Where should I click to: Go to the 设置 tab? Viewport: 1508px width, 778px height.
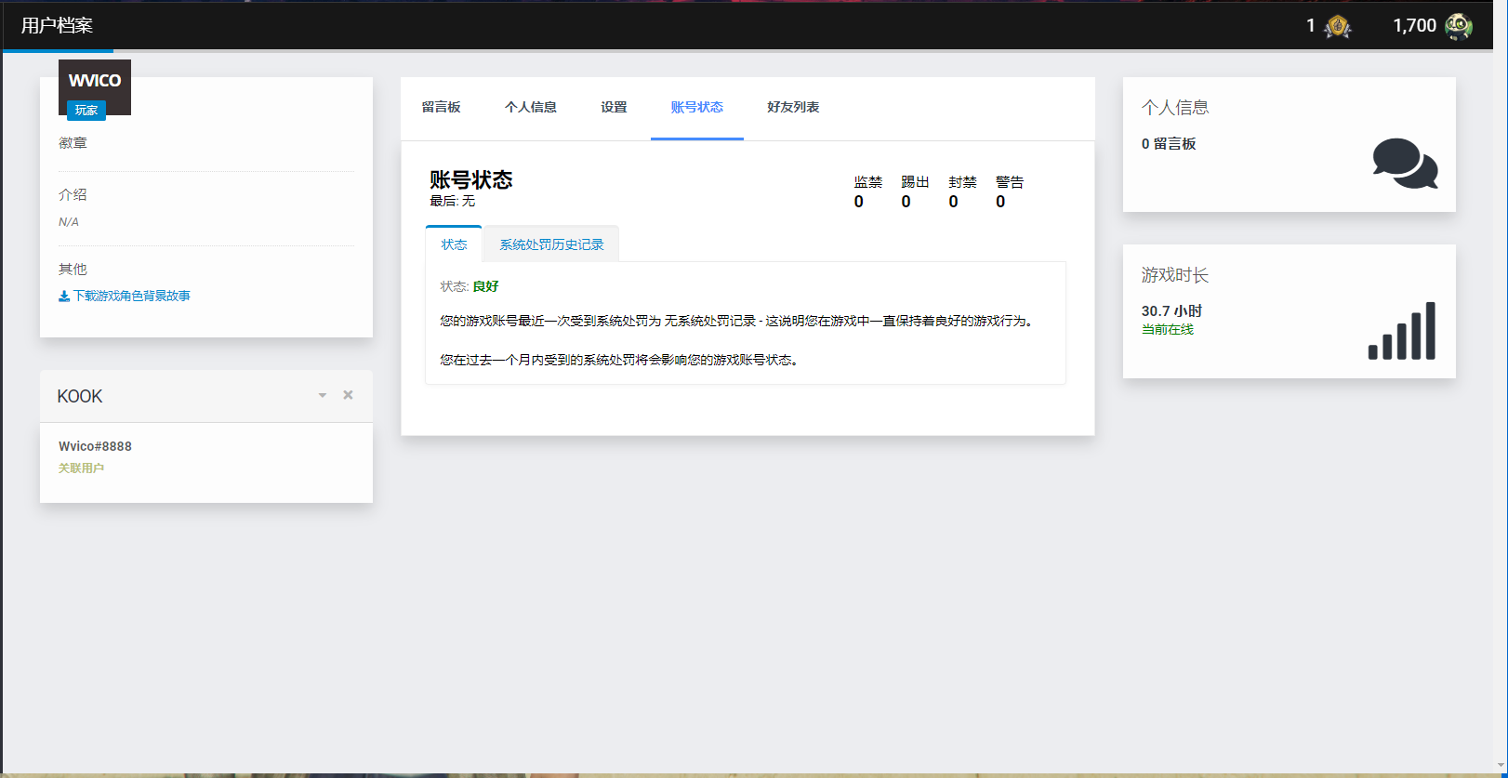pos(614,108)
